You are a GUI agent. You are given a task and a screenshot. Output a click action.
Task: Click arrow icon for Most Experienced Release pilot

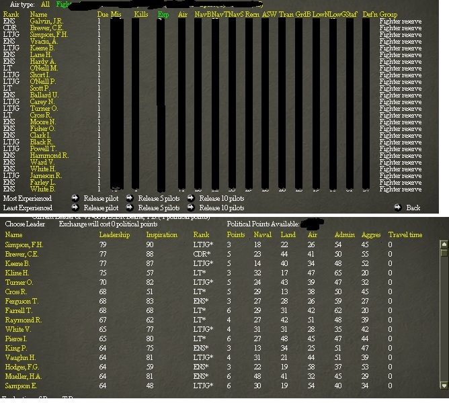click(75, 198)
